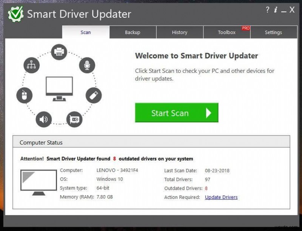This screenshot has height=231, width=302.
Task: Close the window with the X button
Action: pos(292,10)
